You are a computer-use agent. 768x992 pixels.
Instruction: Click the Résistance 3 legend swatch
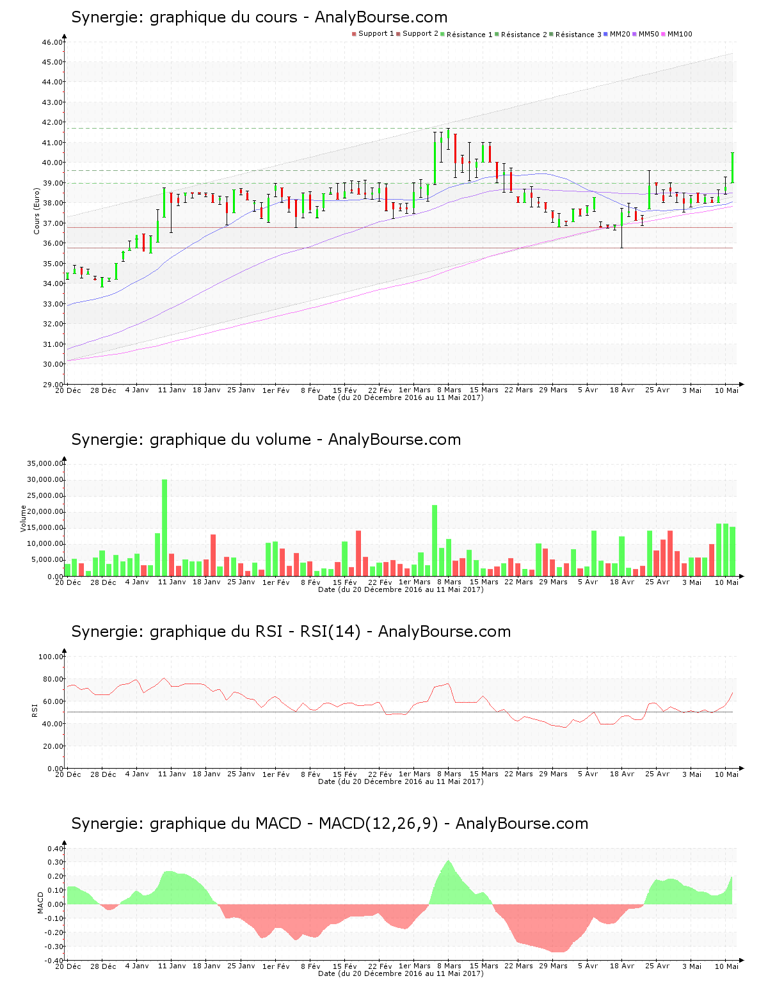[551, 34]
